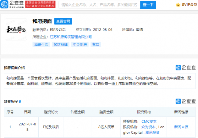198x138 pixels.
Task: Click the SVIP crown icon
Action: 178,5
